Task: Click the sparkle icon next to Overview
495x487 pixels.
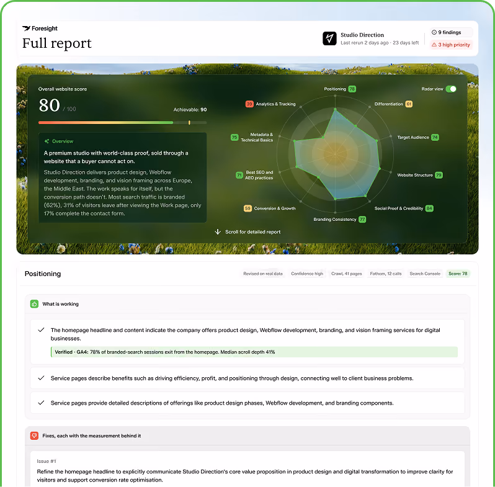Action: 47,141
